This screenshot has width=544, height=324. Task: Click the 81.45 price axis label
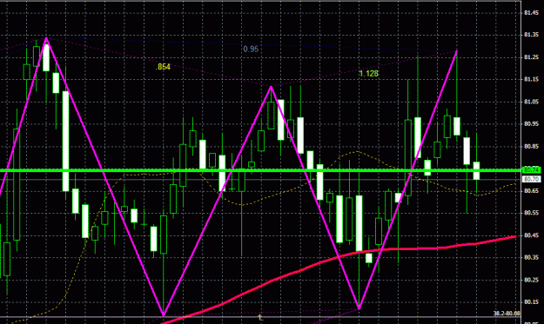point(531,13)
